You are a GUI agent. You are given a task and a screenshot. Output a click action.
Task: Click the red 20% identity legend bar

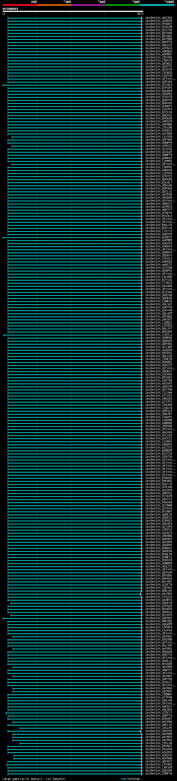click(20, 5)
